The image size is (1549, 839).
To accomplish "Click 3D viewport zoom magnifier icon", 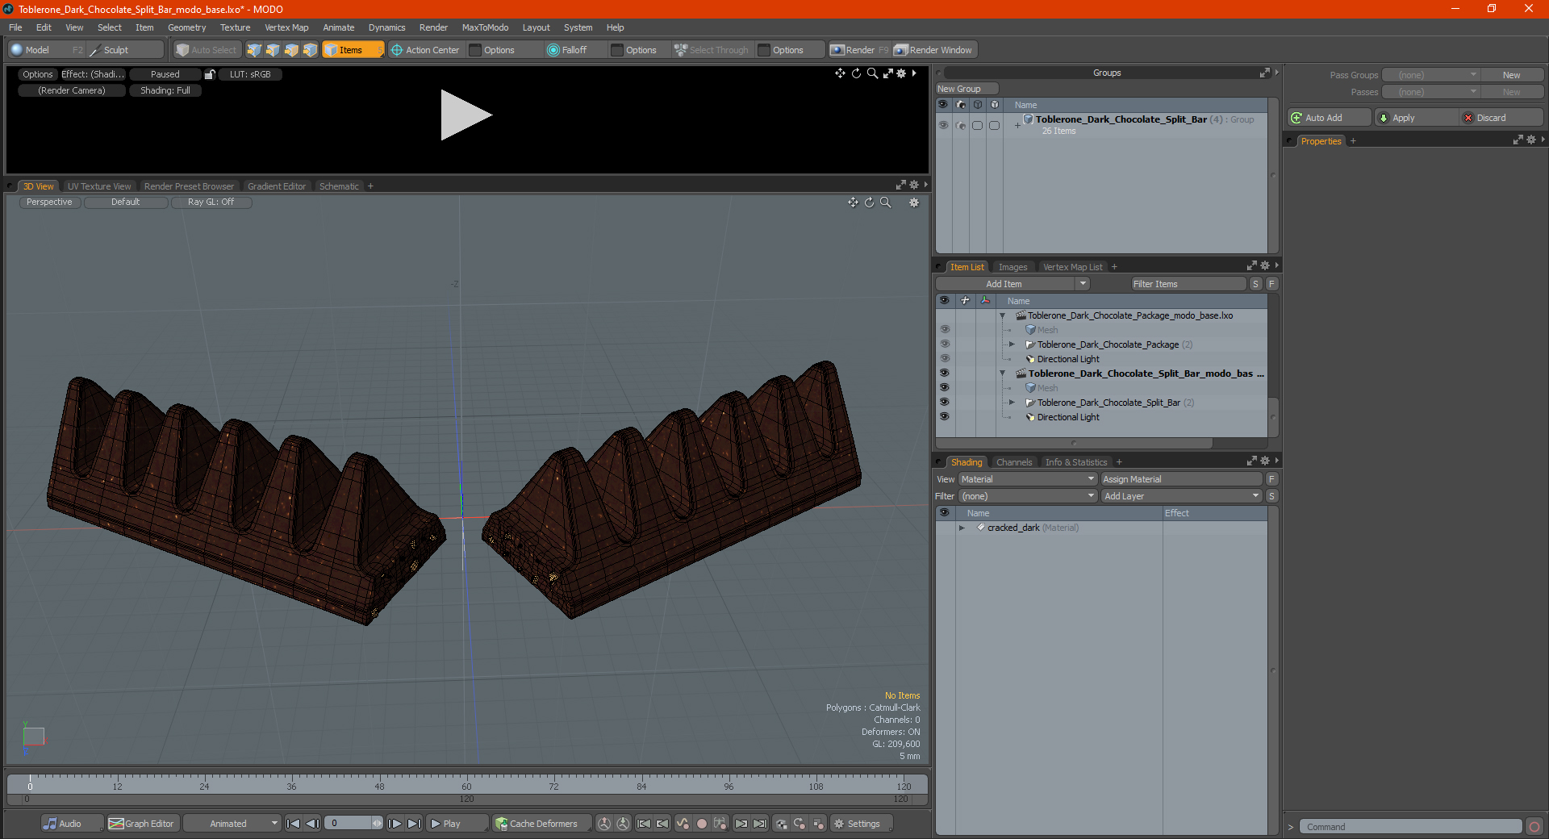I will point(885,202).
